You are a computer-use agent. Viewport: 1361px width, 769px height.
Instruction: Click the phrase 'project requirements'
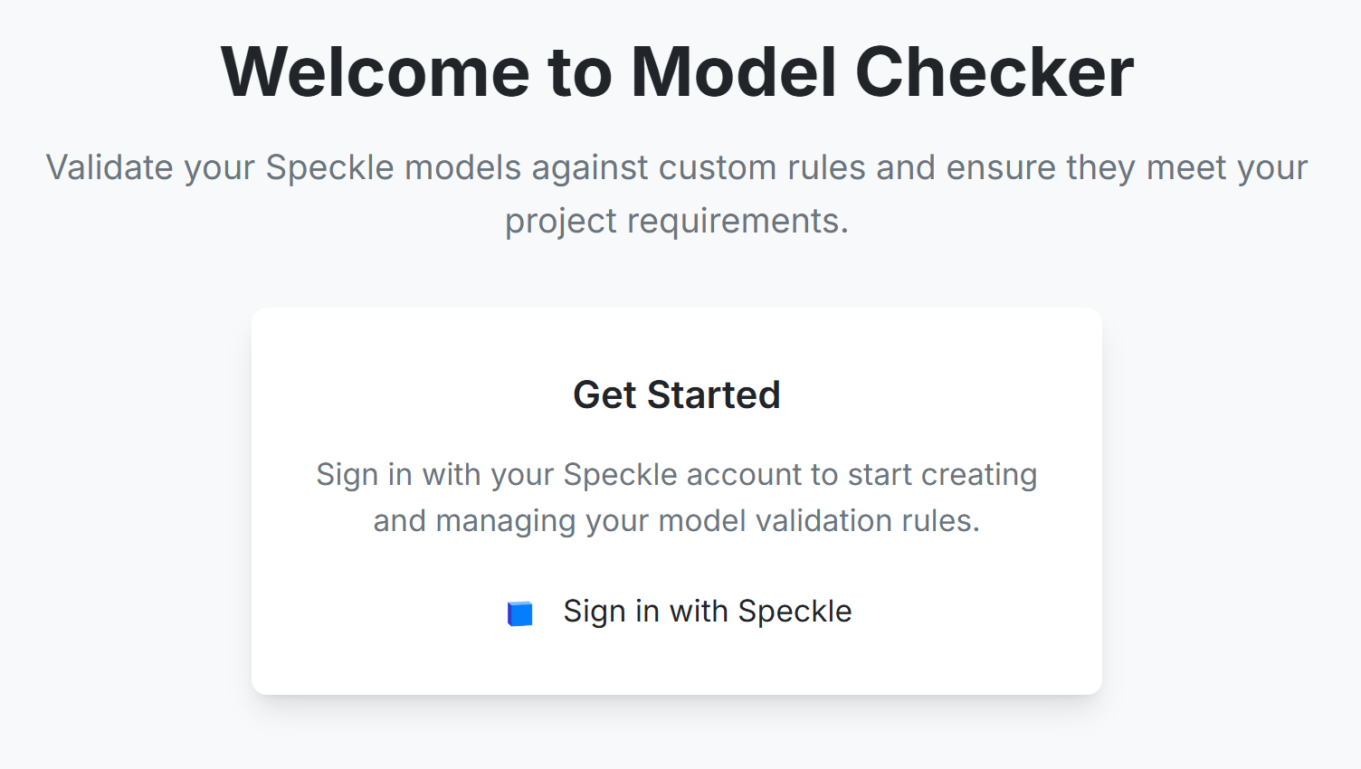point(675,220)
